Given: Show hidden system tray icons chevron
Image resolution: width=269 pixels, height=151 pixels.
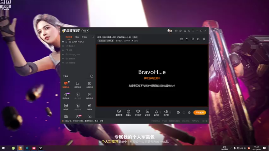Looking at the screenshot, I should 231,148.
